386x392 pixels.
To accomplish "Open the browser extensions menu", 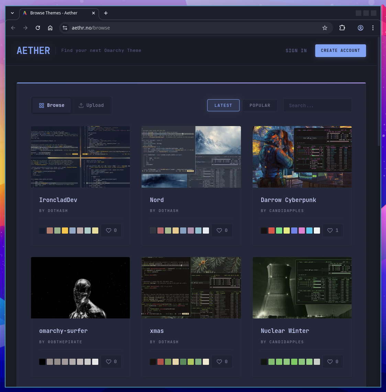I will 342,28.
